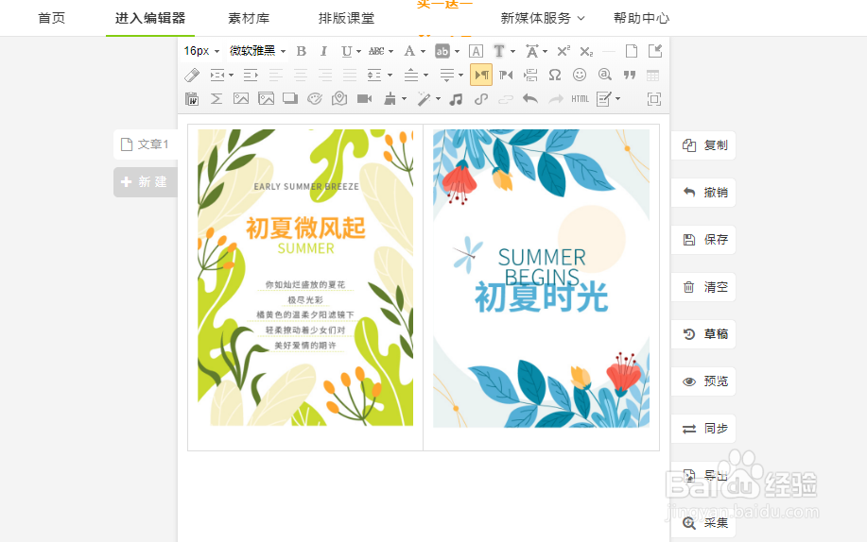Go to 首页 home tab

pos(51,18)
